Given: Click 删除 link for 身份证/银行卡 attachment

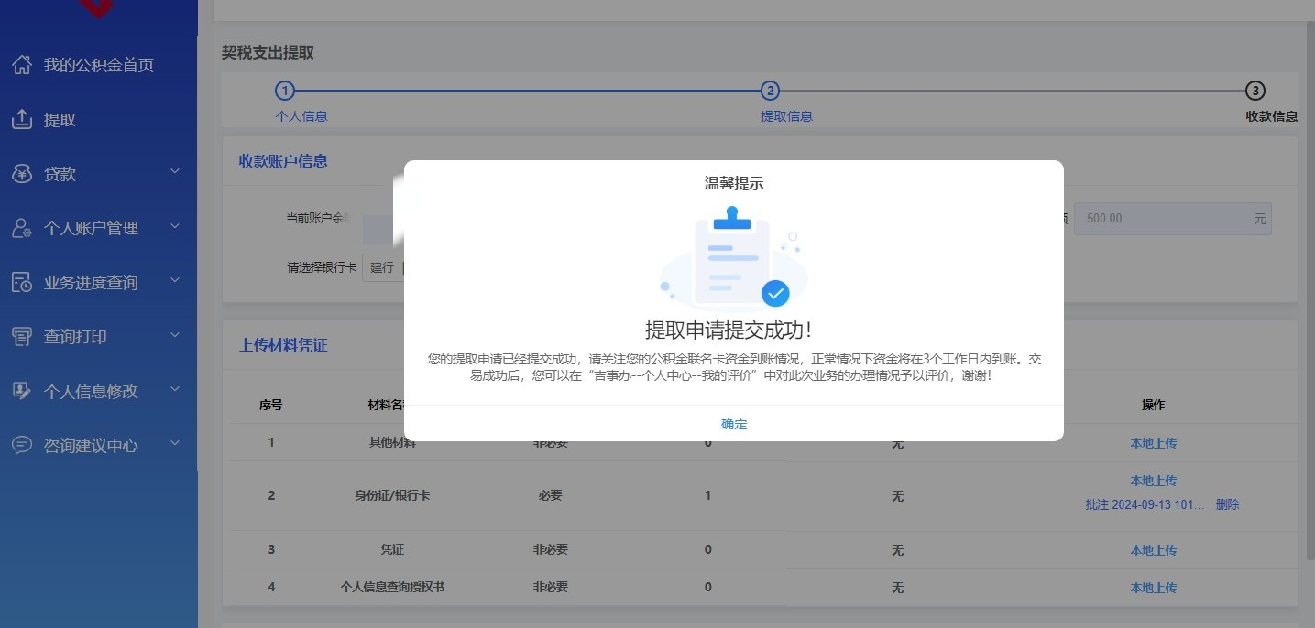Looking at the screenshot, I should point(1227,504).
